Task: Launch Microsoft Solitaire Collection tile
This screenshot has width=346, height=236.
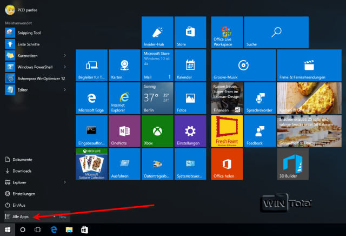Action: click(91, 164)
